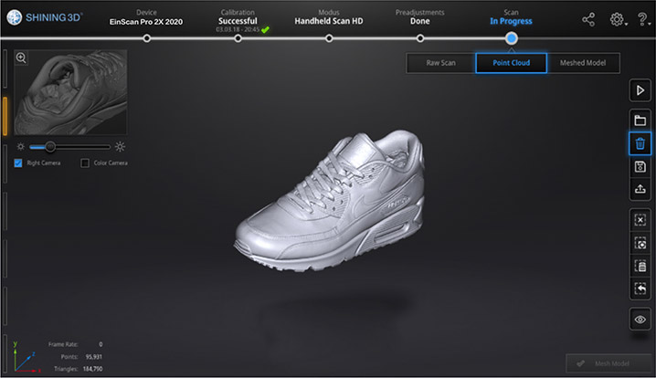
Task: Click the deselect X selection icon
Action: click(640, 220)
